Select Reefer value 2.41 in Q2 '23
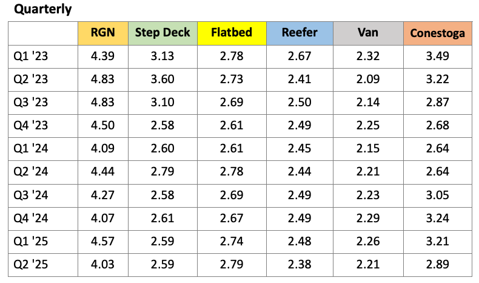Image resolution: width=479 pixels, height=283 pixels. (300, 80)
